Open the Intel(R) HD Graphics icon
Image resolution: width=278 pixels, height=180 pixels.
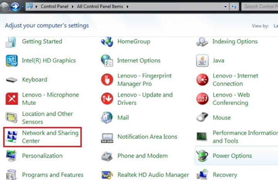(x=12, y=61)
